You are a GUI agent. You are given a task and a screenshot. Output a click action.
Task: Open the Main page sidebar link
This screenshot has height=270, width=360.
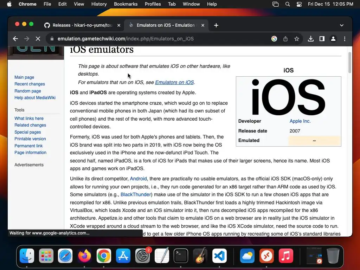click(24, 77)
